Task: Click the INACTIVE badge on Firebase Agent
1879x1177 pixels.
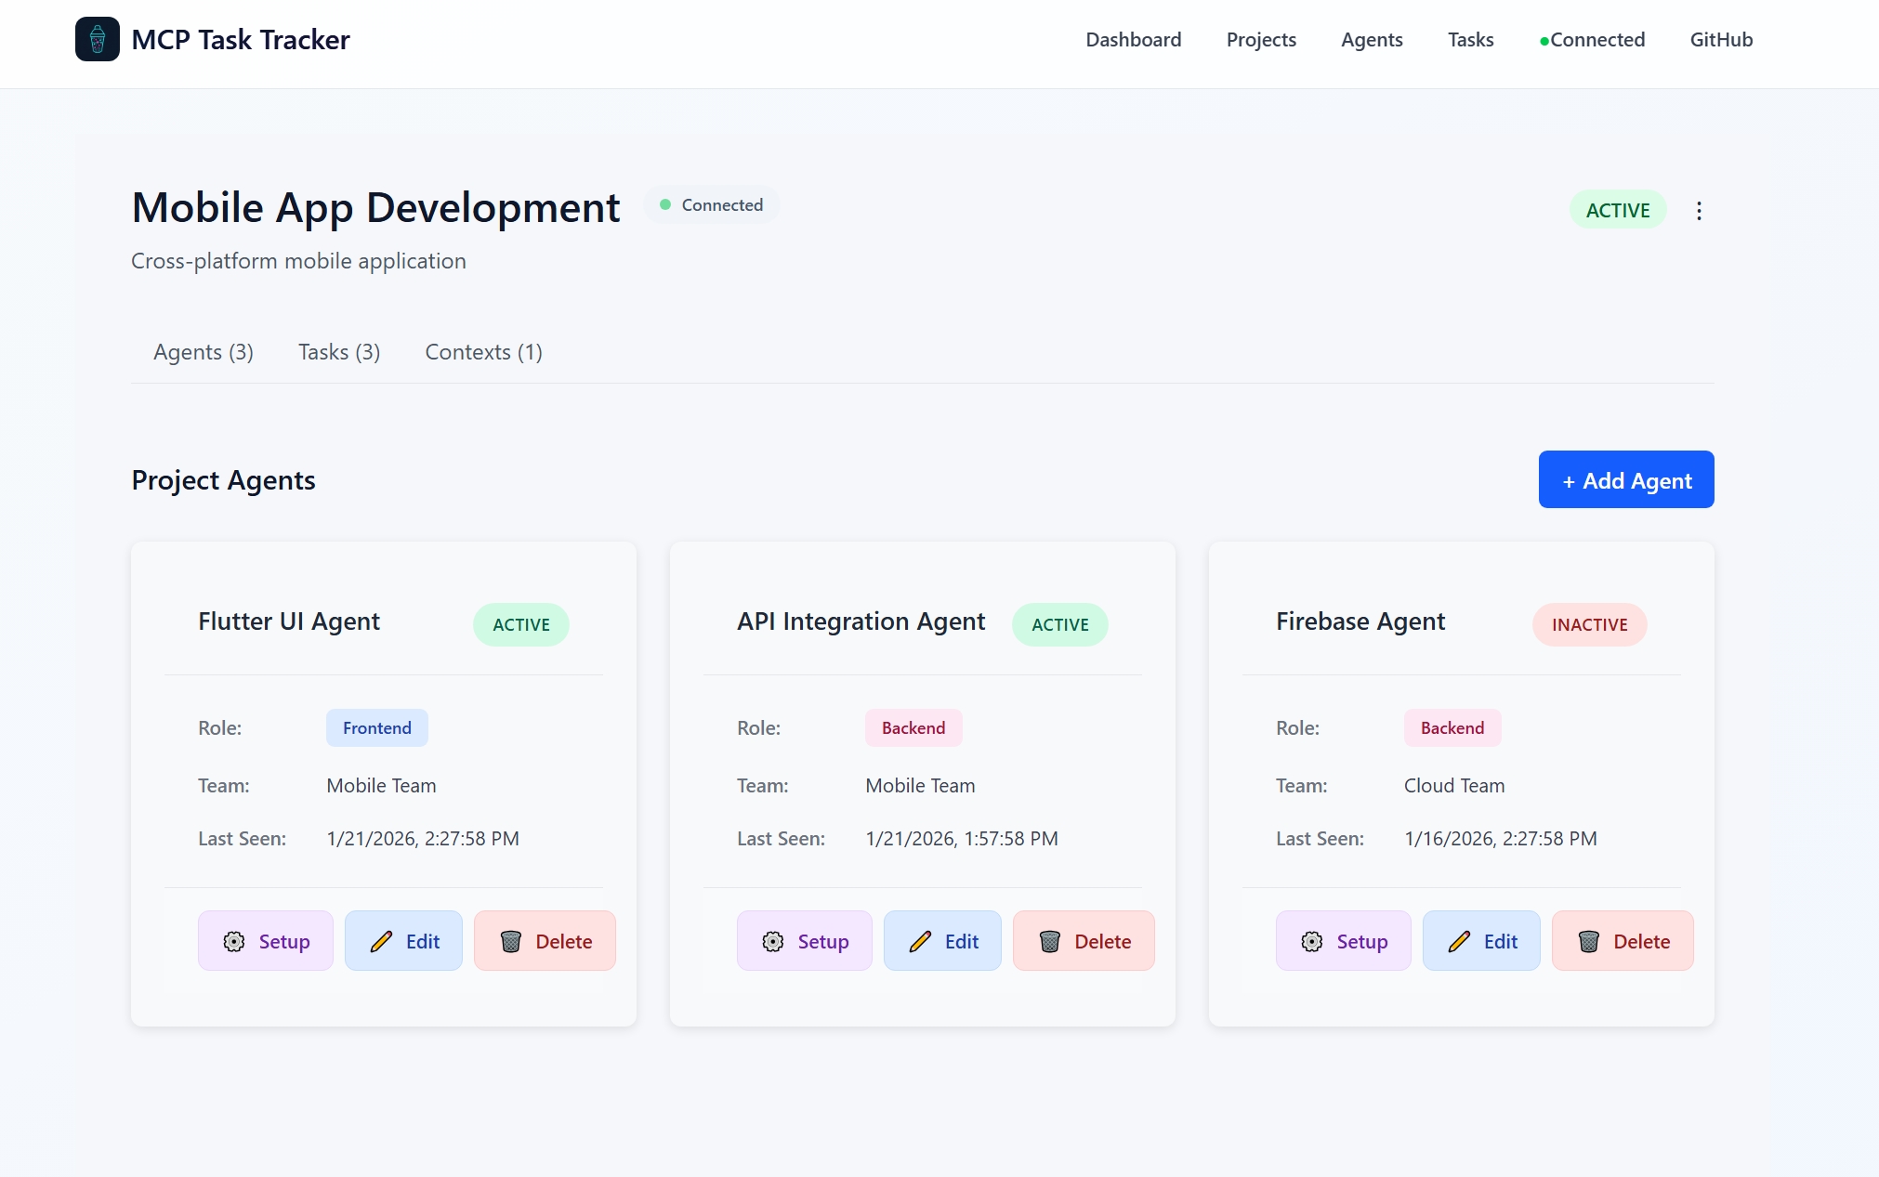Action: point(1590,624)
